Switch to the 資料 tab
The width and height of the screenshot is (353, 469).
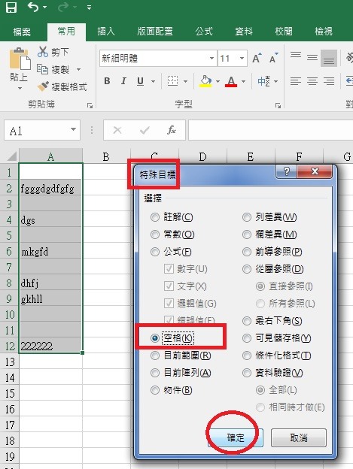tap(244, 32)
